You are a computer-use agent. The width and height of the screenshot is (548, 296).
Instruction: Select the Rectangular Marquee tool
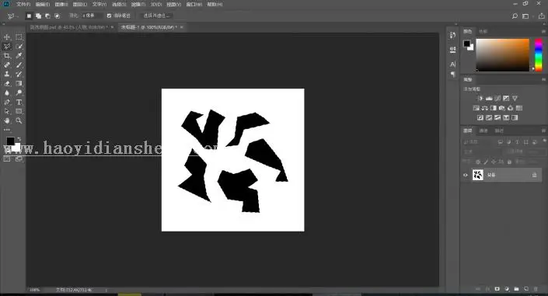(x=19, y=37)
